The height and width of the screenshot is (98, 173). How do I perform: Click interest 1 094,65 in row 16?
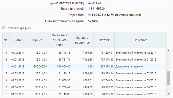click(87, 94)
